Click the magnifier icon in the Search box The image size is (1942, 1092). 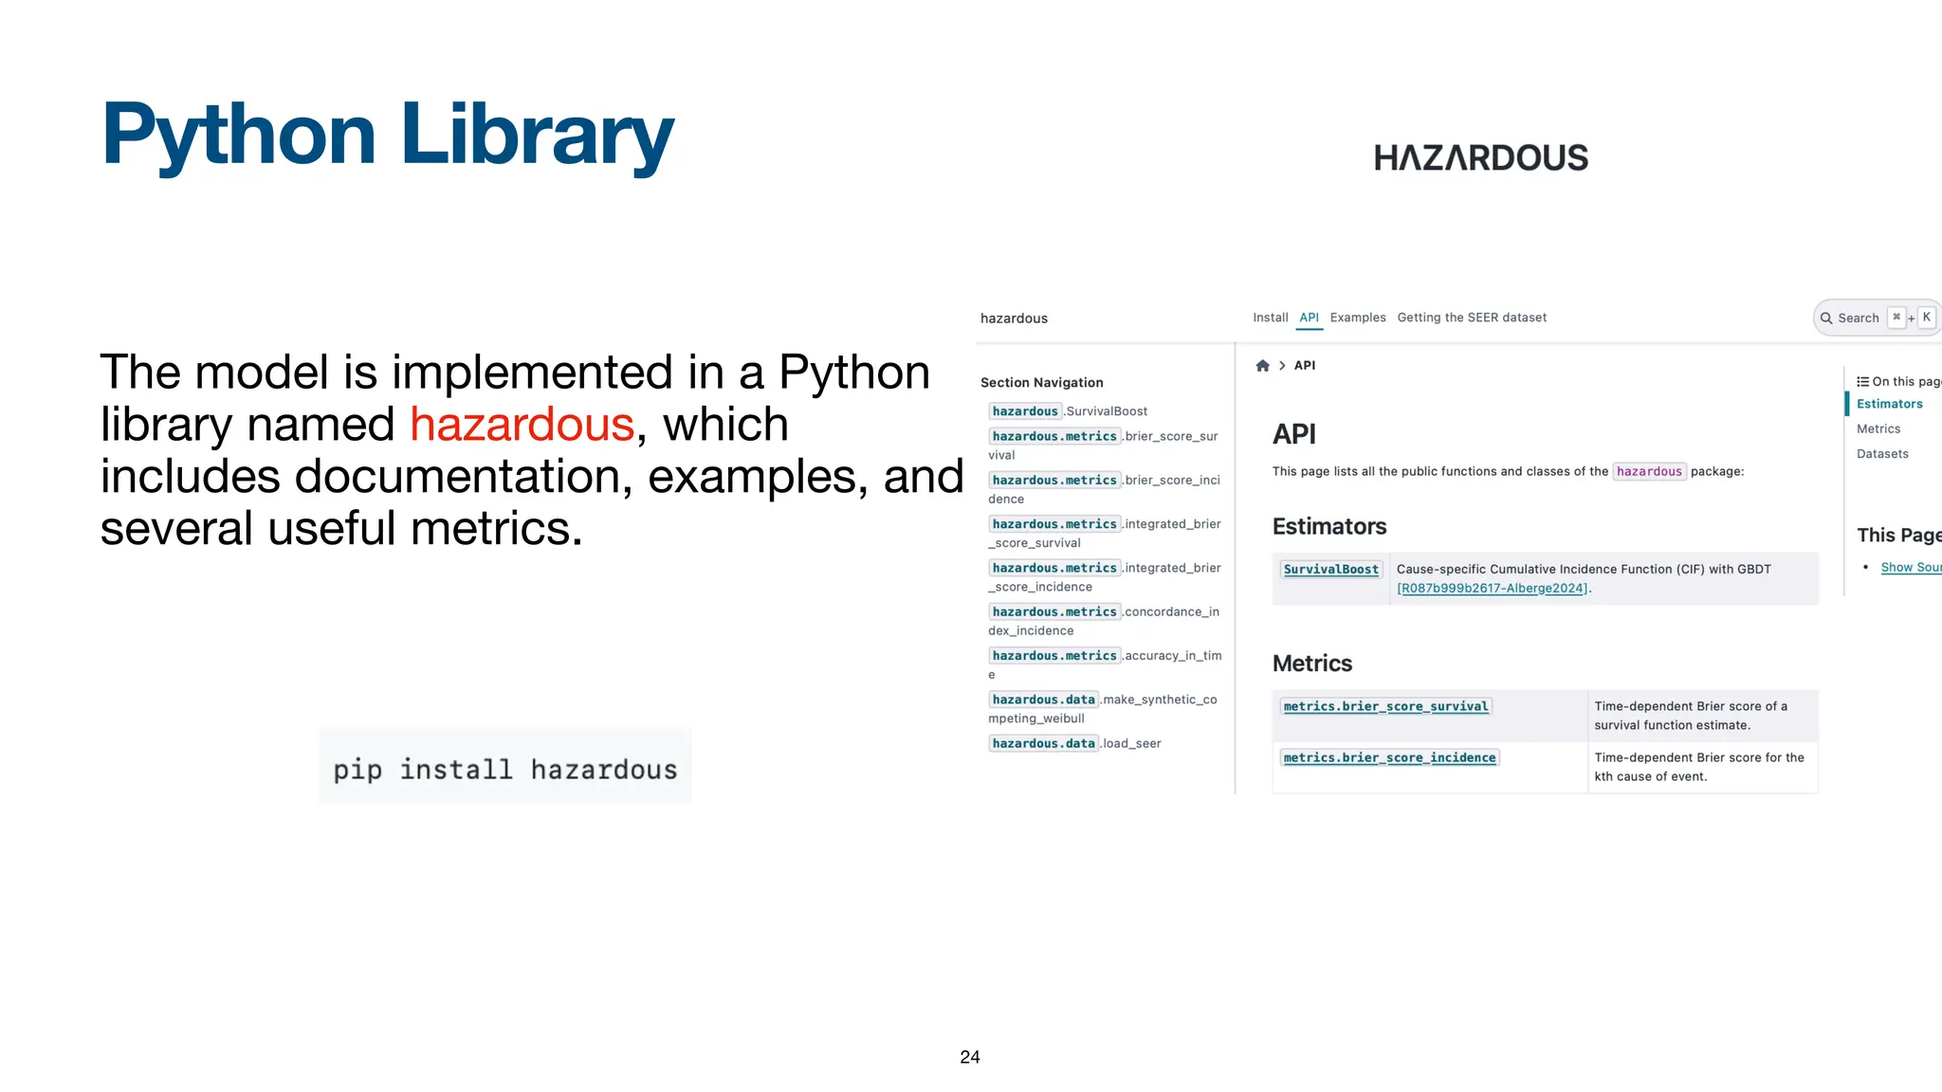click(1826, 318)
